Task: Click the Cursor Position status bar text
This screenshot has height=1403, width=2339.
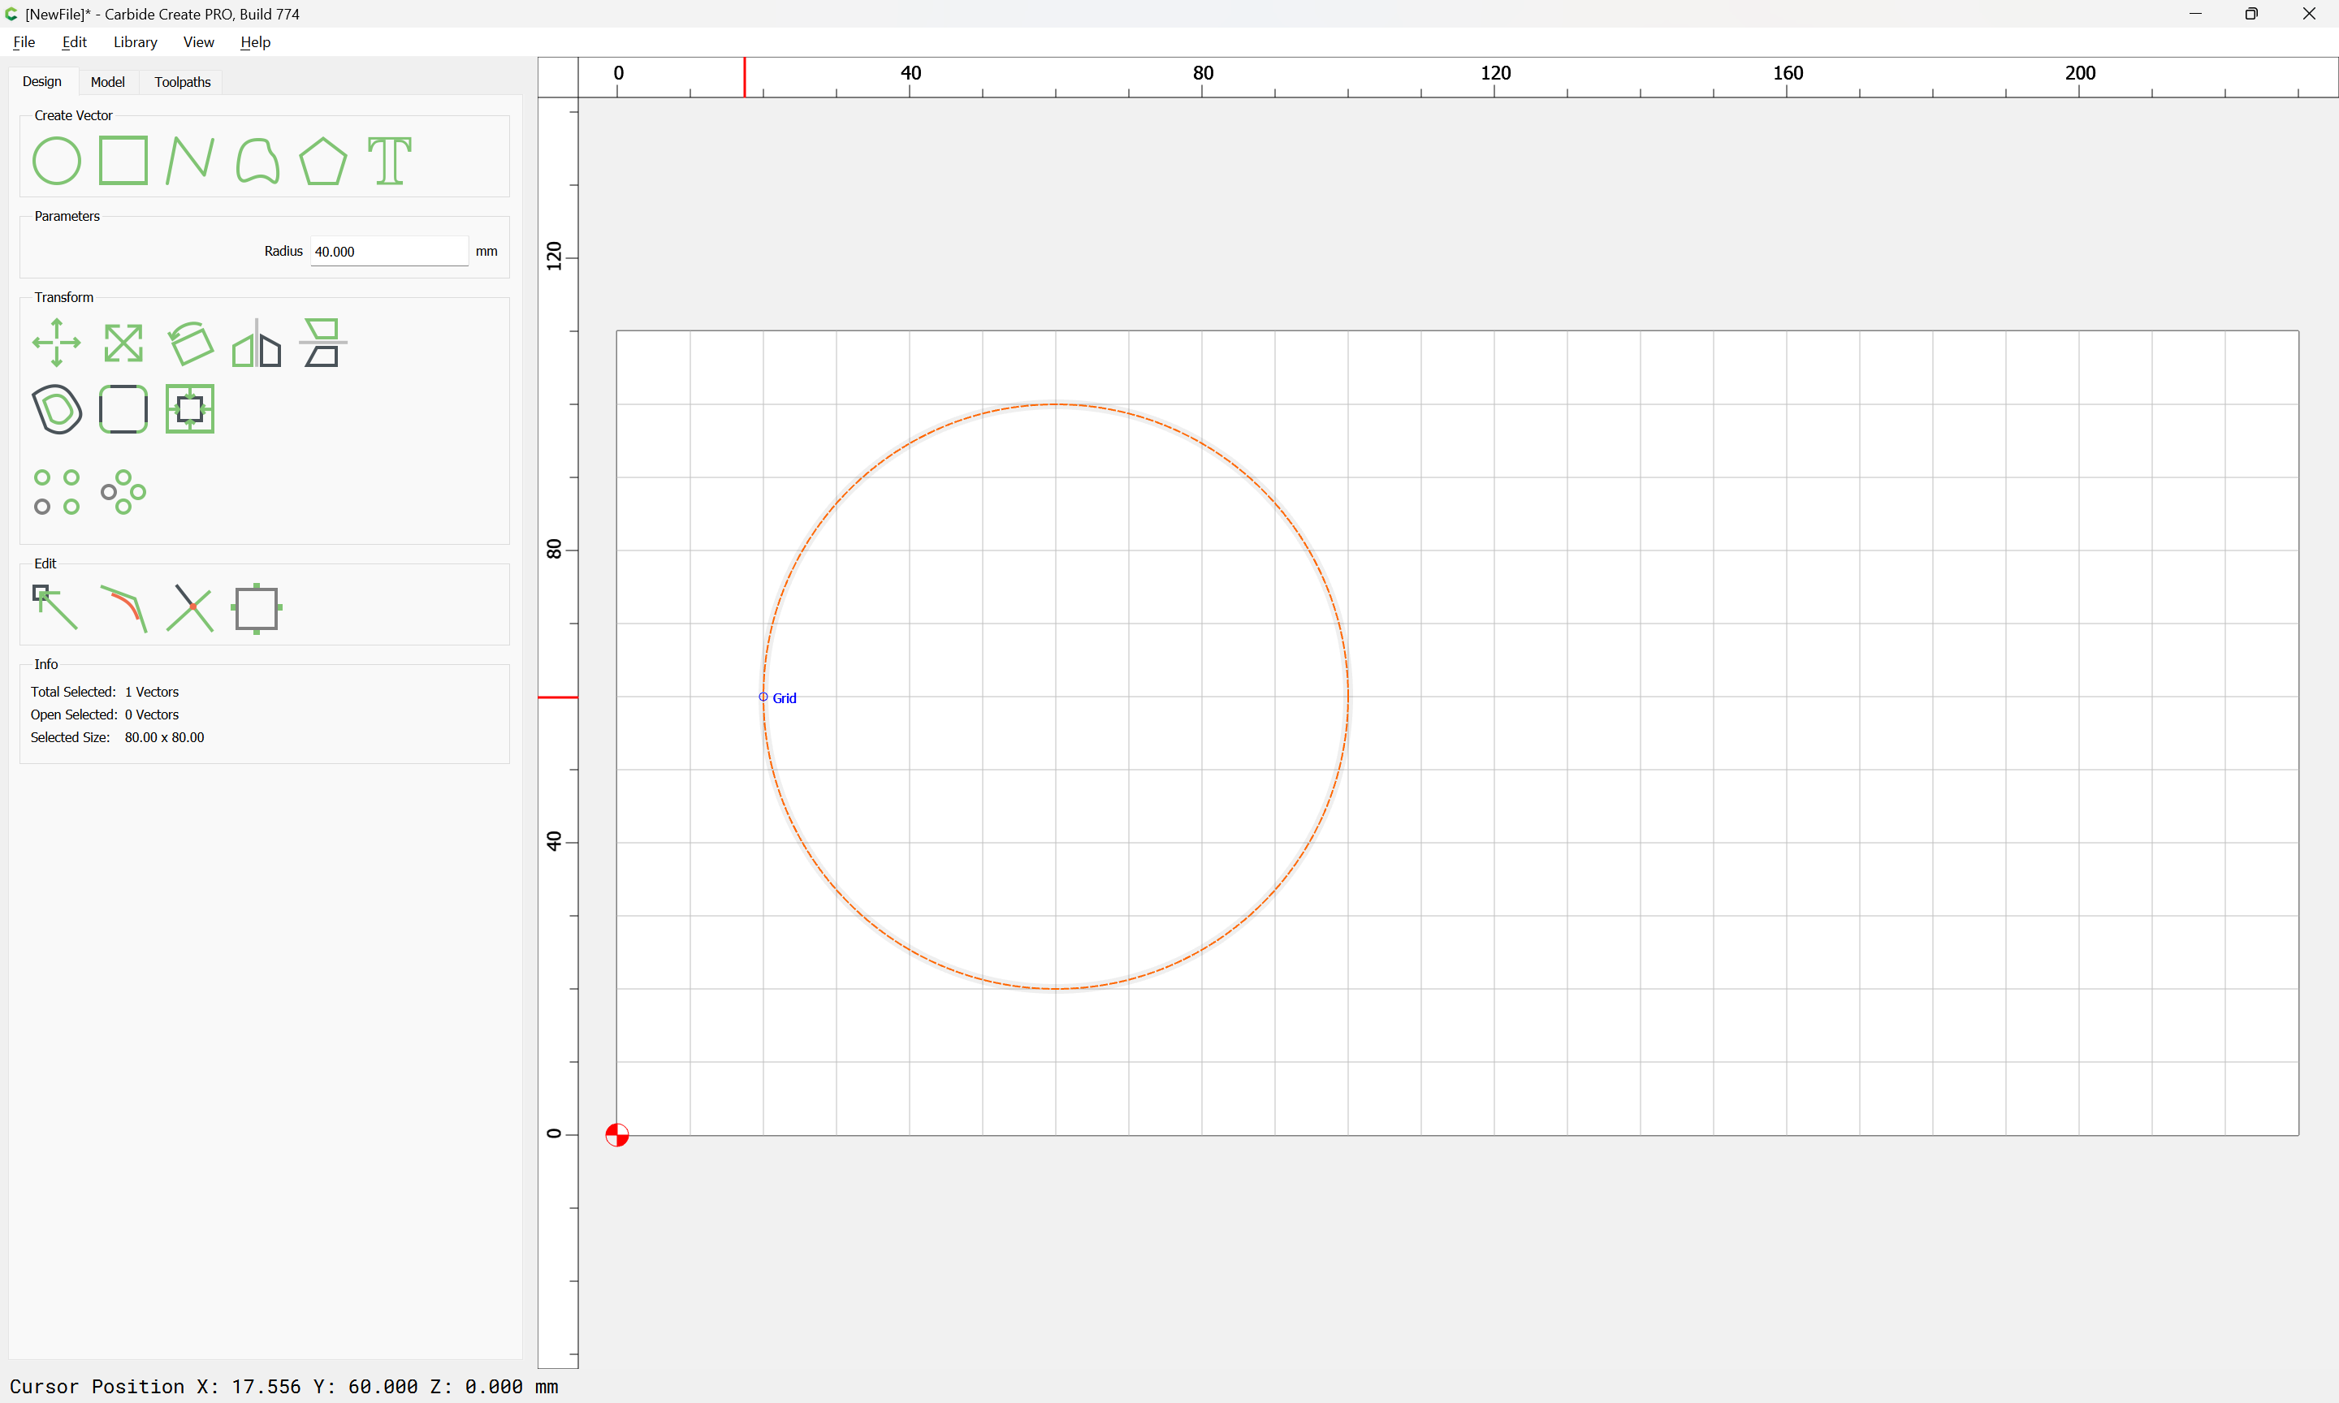Action: click(283, 1386)
